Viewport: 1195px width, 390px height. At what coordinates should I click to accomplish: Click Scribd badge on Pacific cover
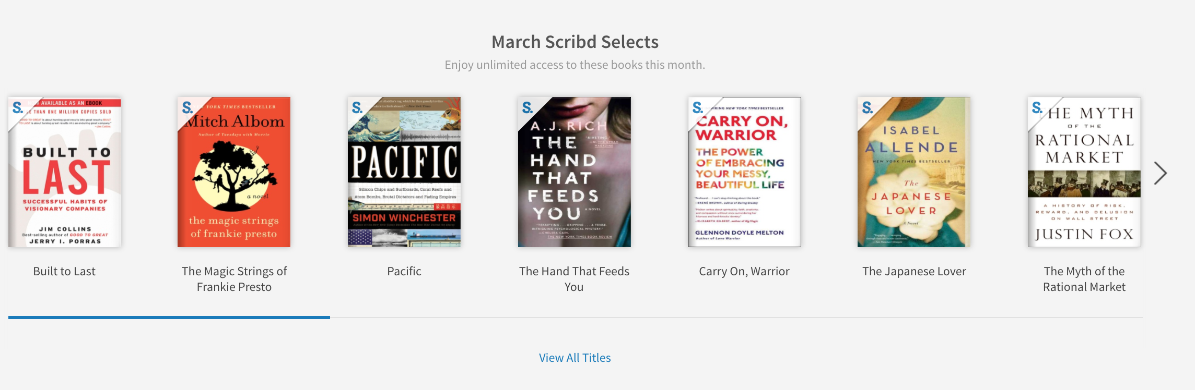click(x=357, y=108)
